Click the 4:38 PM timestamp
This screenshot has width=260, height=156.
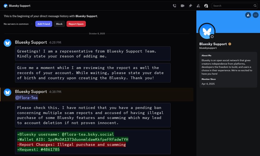pyautogui.click(x=55, y=92)
